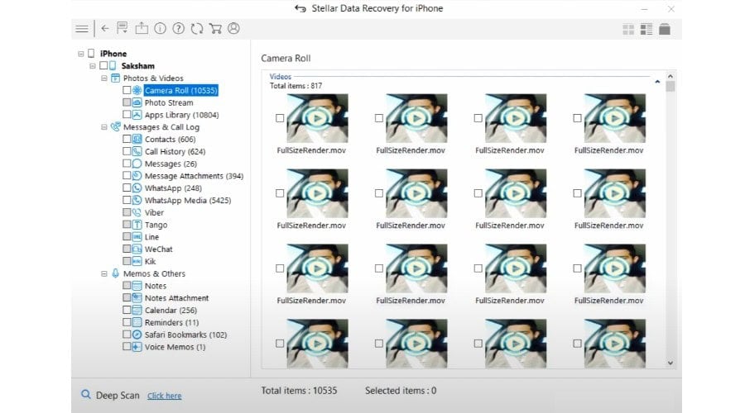Click the clipboard view icon top right

pos(664,29)
